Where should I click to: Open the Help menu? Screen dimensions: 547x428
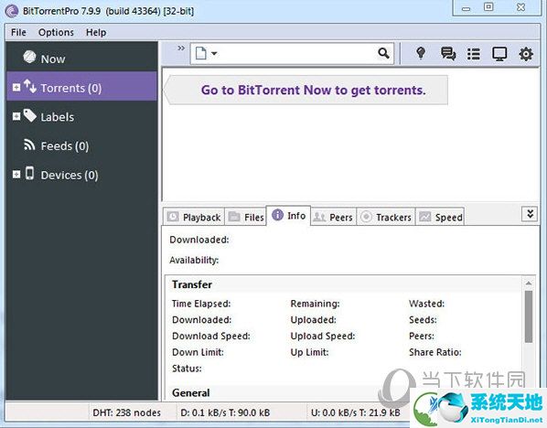click(x=96, y=32)
